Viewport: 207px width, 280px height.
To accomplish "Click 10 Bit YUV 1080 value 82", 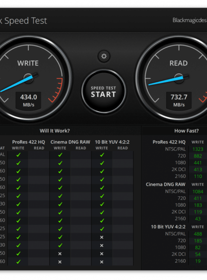I will [198, 248].
